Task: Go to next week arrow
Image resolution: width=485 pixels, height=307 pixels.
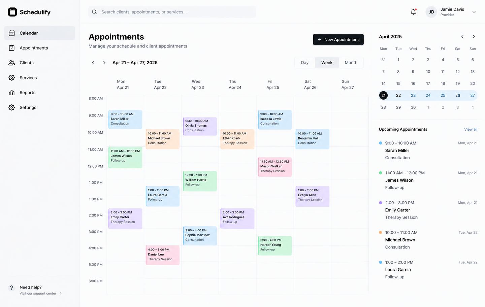Action: pyautogui.click(x=104, y=63)
